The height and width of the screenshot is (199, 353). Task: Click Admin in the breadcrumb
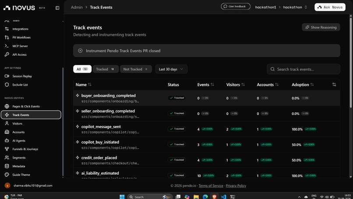77,7
